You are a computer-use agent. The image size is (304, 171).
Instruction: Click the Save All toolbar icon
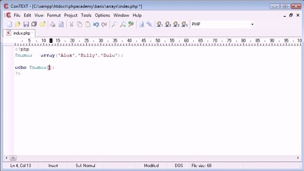34,24
